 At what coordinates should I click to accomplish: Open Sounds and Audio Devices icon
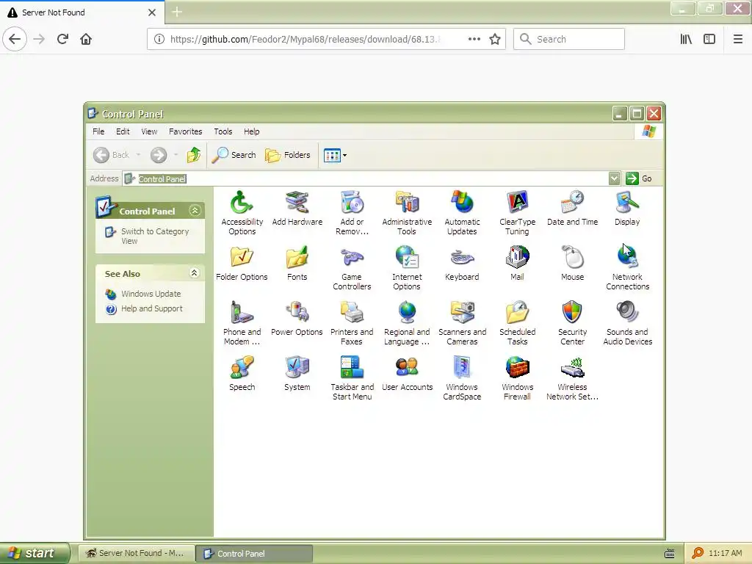(627, 323)
